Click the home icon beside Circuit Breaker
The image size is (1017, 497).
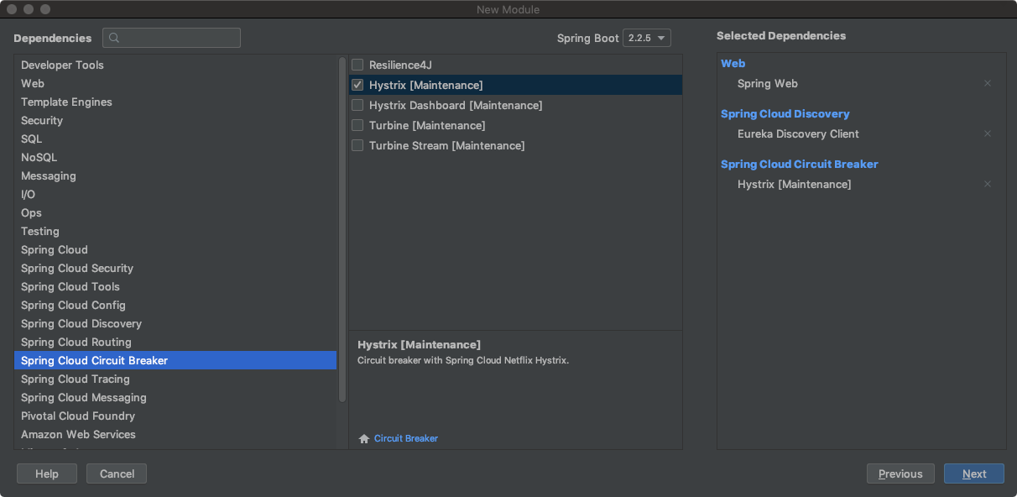tap(364, 438)
